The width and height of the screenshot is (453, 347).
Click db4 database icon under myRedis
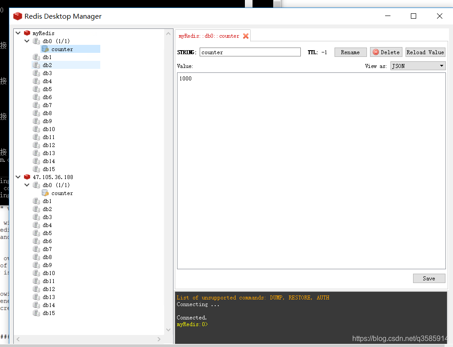click(36, 81)
